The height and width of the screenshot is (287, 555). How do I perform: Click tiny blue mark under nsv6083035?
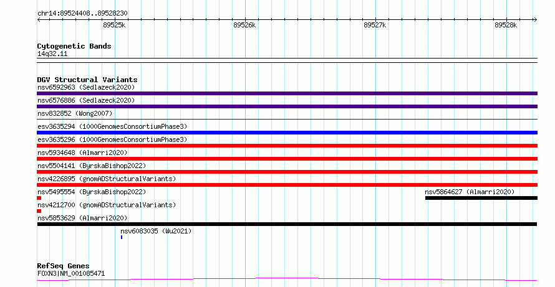click(x=122, y=237)
